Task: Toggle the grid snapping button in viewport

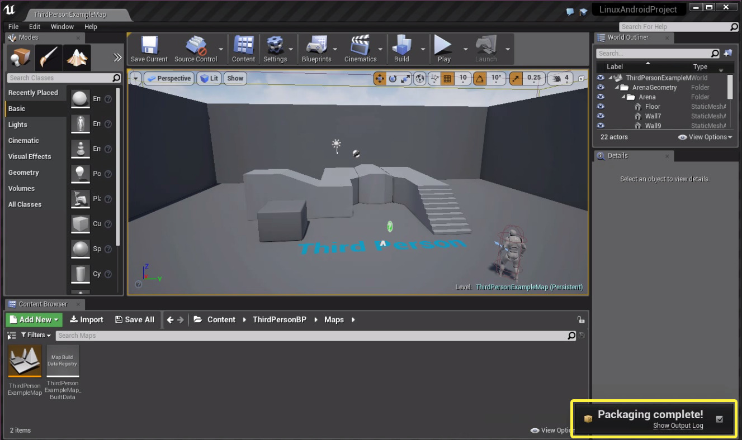Action: pyautogui.click(x=447, y=79)
